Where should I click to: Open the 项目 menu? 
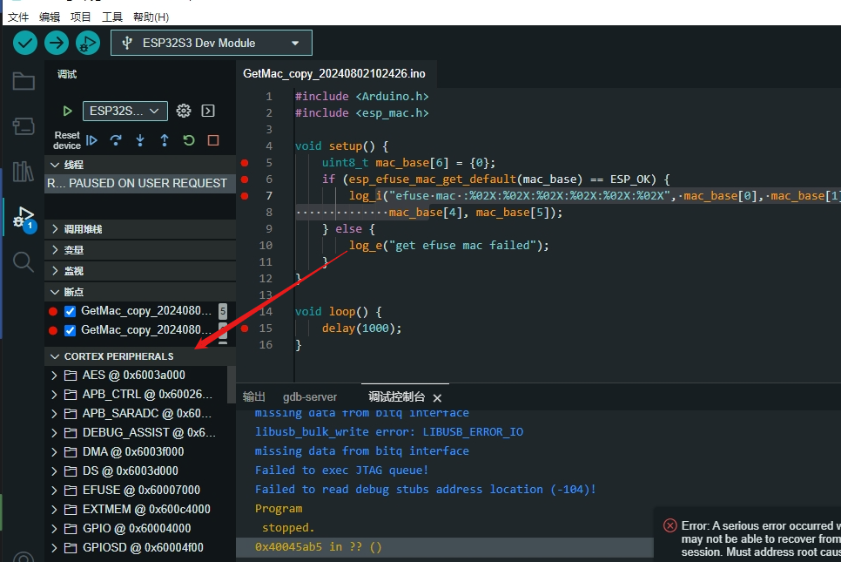coord(80,17)
